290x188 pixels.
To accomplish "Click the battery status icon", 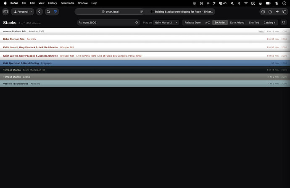I will pyautogui.click(x=269, y=3).
